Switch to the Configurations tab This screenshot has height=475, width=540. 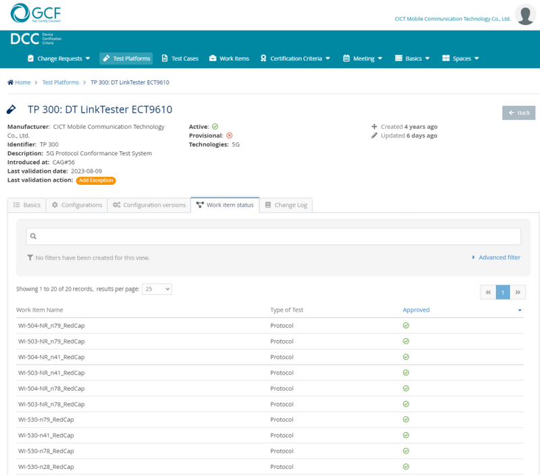77,205
